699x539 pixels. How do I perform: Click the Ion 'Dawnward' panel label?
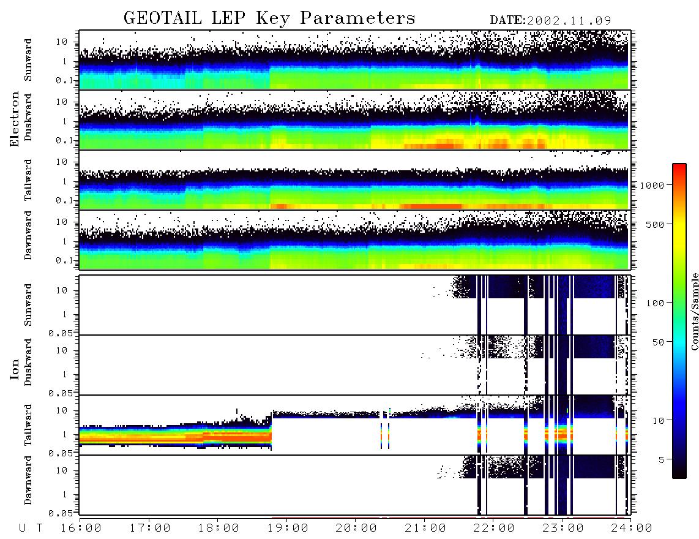click(x=28, y=480)
